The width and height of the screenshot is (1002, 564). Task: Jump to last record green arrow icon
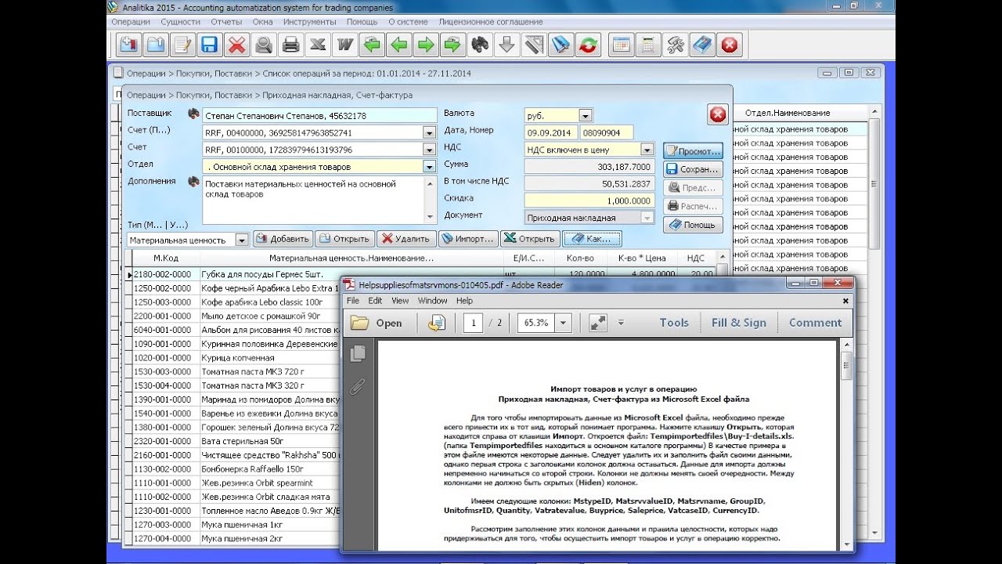click(452, 45)
